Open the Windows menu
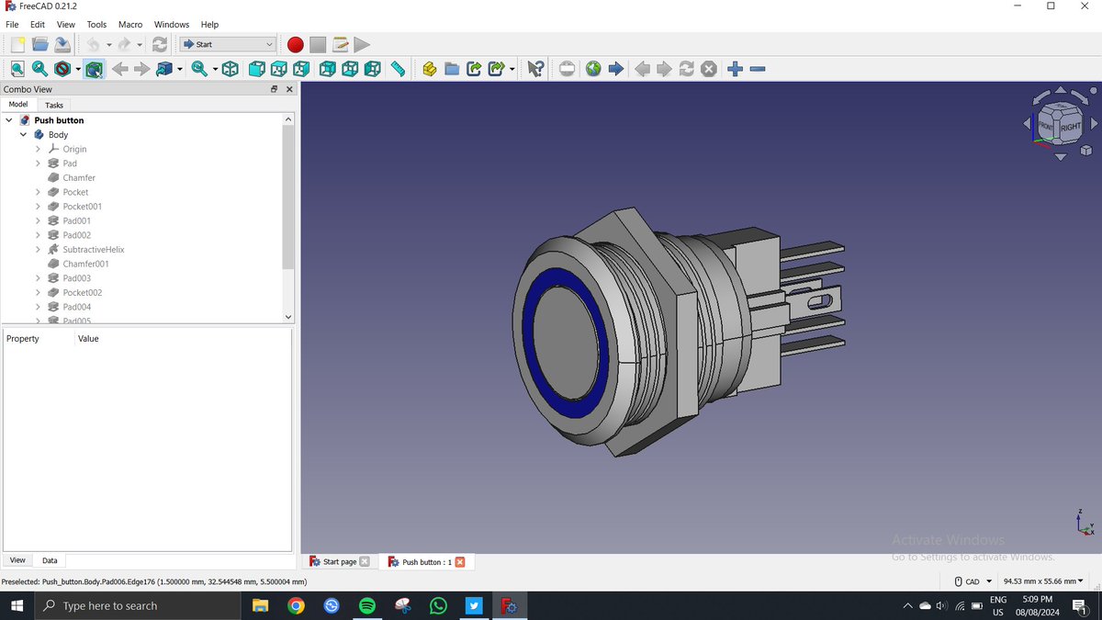This screenshot has height=620, width=1102. (172, 25)
